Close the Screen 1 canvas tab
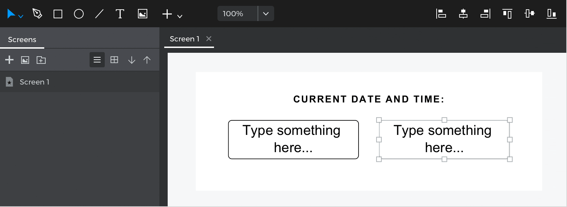The image size is (567, 207). click(209, 39)
